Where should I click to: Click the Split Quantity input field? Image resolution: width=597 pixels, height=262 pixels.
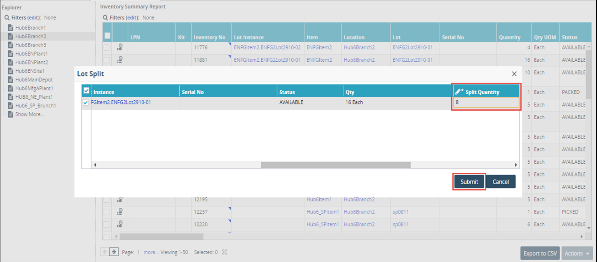(x=486, y=102)
